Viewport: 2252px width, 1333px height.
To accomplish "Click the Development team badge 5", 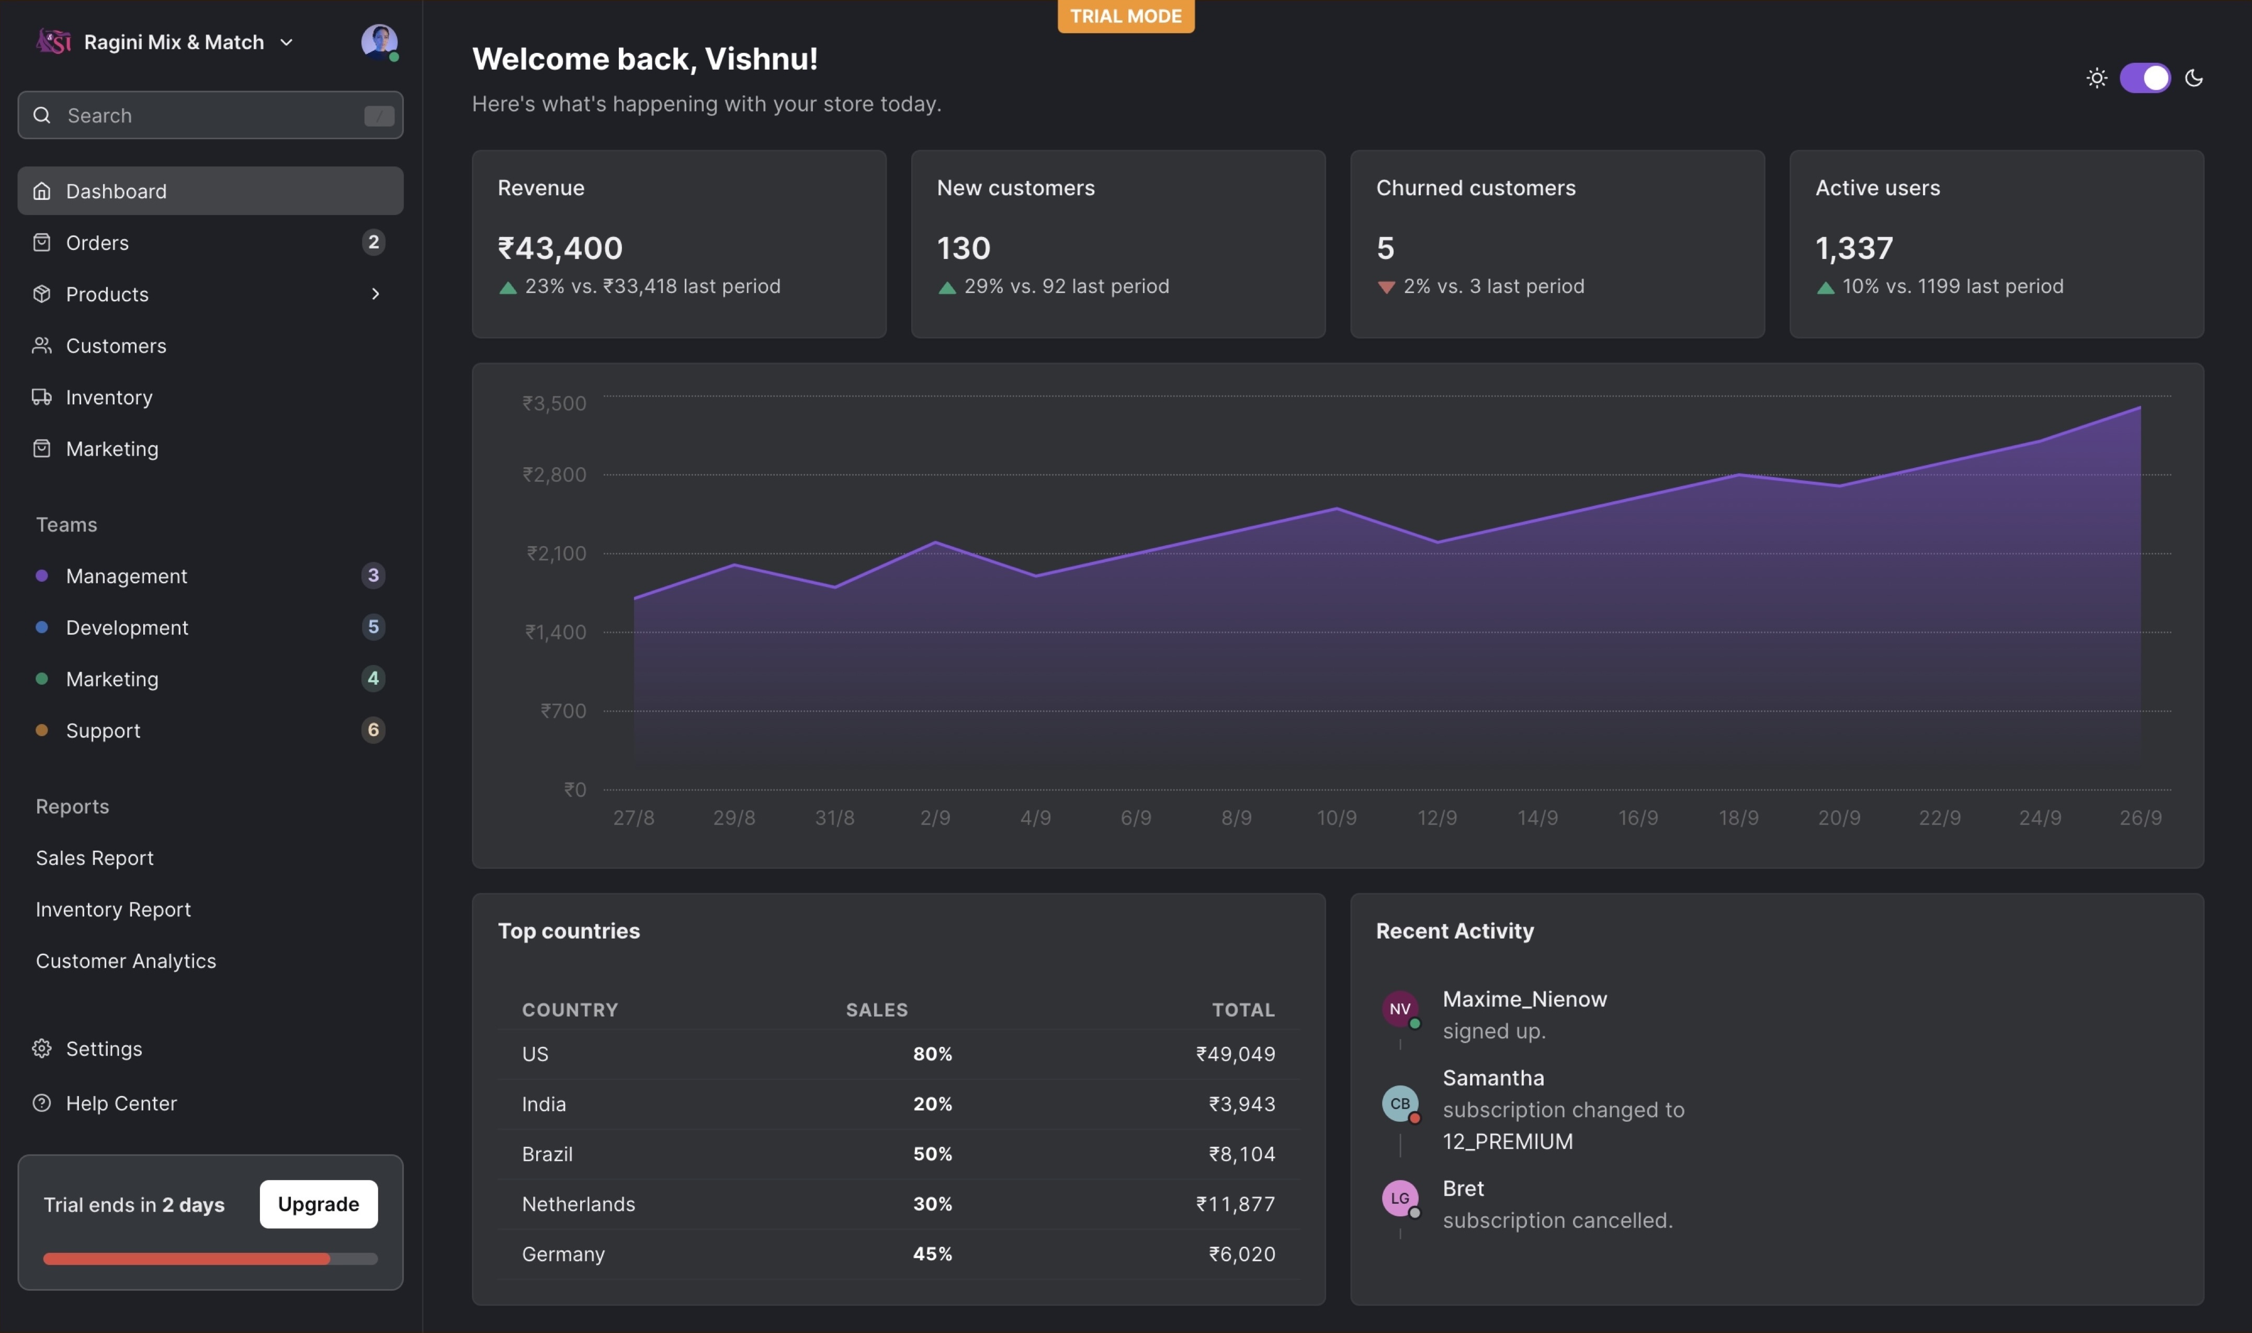I will point(374,627).
